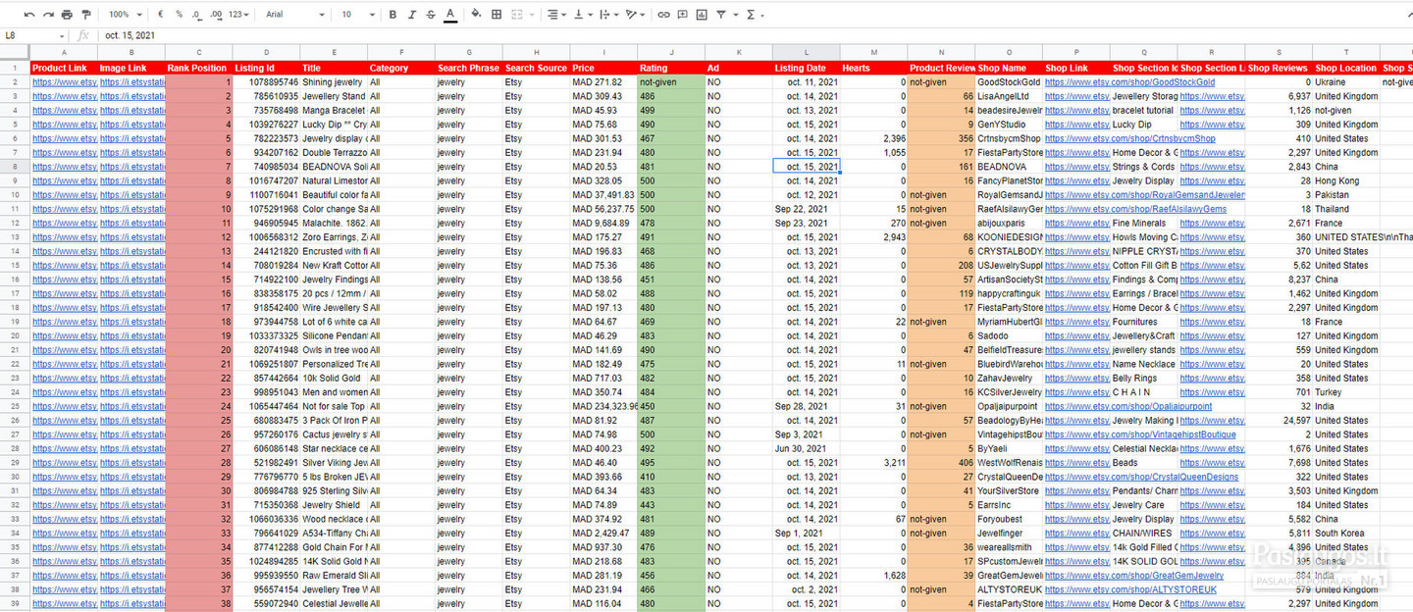This screenshot has width=1413, height=612.
Task: Insert a link
Action: (664, 15)
